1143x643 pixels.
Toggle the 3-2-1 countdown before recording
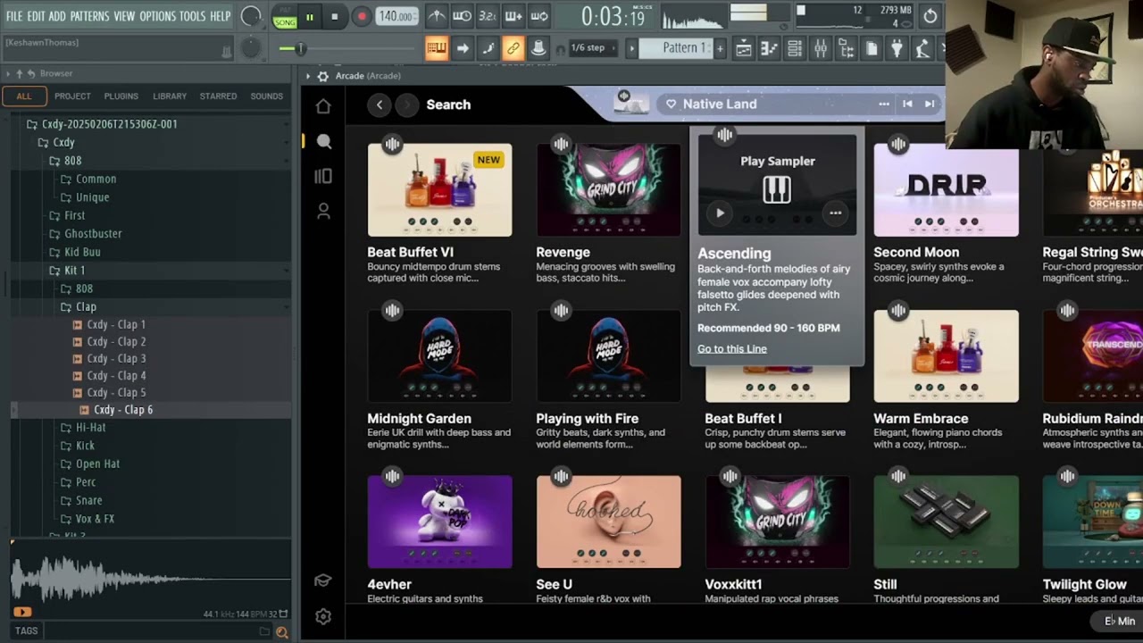point(488,16)
